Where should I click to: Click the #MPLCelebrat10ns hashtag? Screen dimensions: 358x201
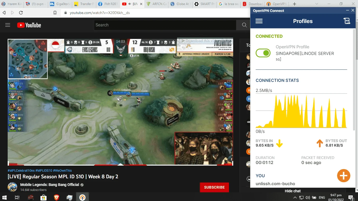pyautogui.click(x=21, y=171)
